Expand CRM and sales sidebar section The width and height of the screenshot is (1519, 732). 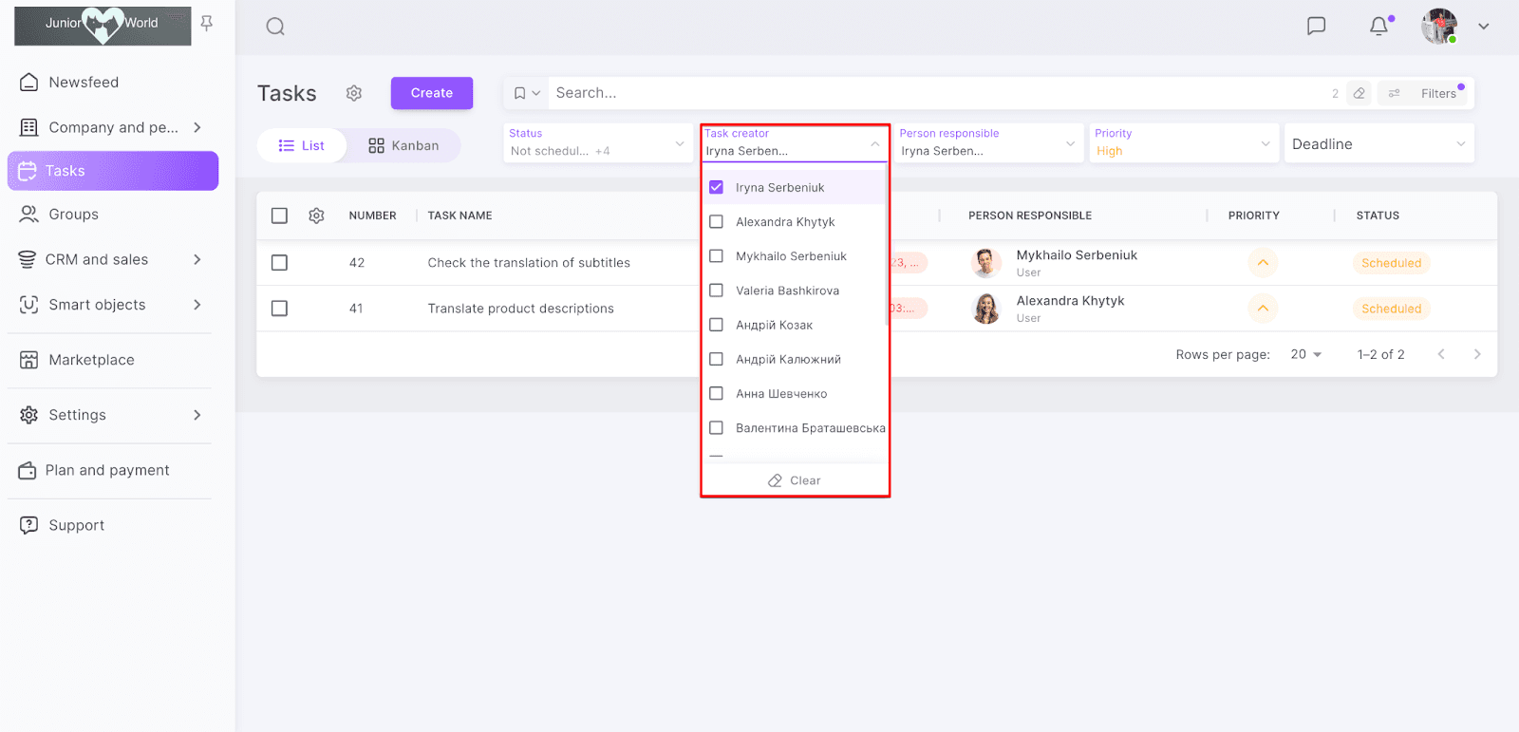tap(197, 259)
